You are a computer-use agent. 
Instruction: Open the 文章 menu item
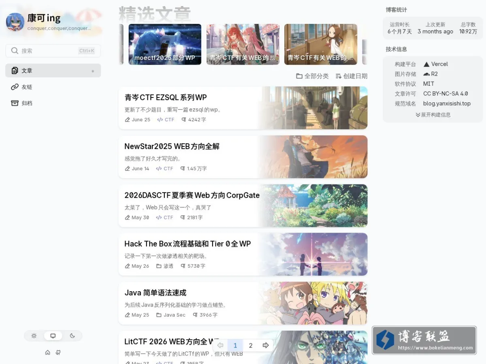pyautogui.click(x=53, y=70)
